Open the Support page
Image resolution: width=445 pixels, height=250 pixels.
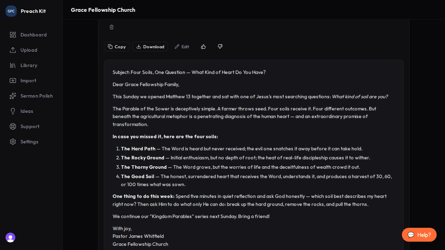click(30, 126)
